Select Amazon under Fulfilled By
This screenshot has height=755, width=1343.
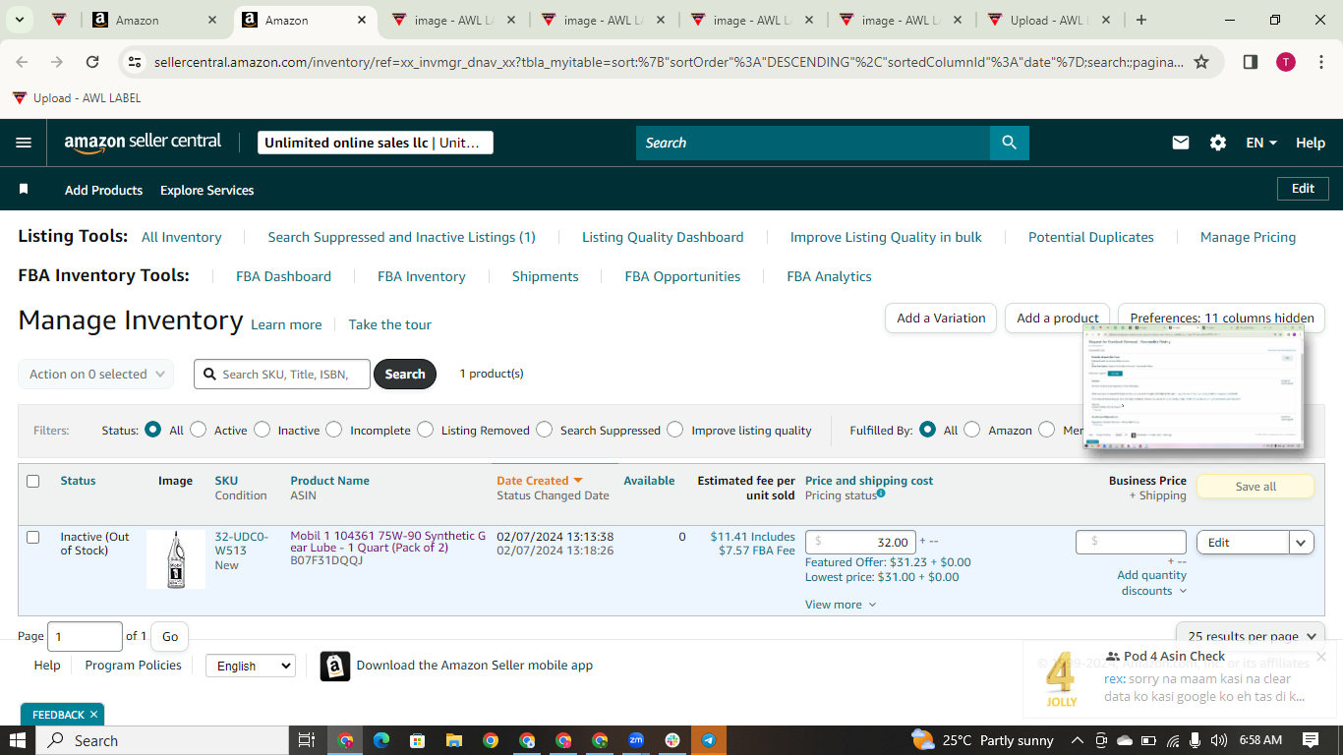click(x=972, y=430)
